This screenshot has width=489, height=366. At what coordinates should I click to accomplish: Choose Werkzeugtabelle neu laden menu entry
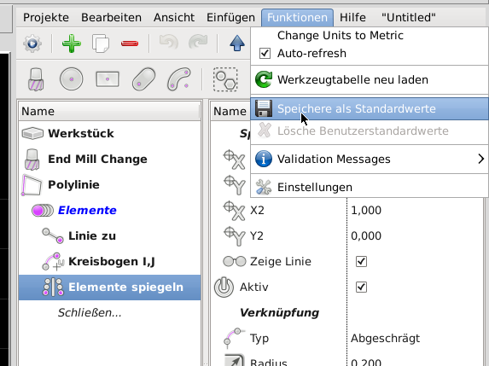pos(370,80)
